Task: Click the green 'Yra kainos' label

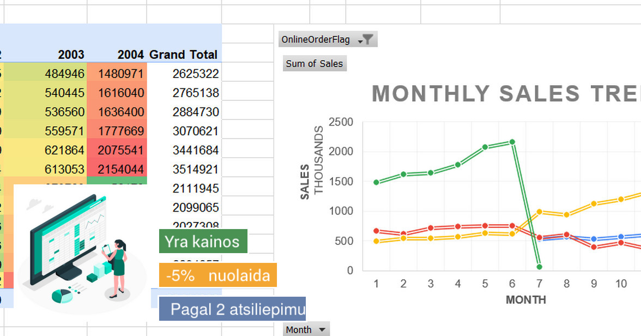Action: tap(202, 241)
